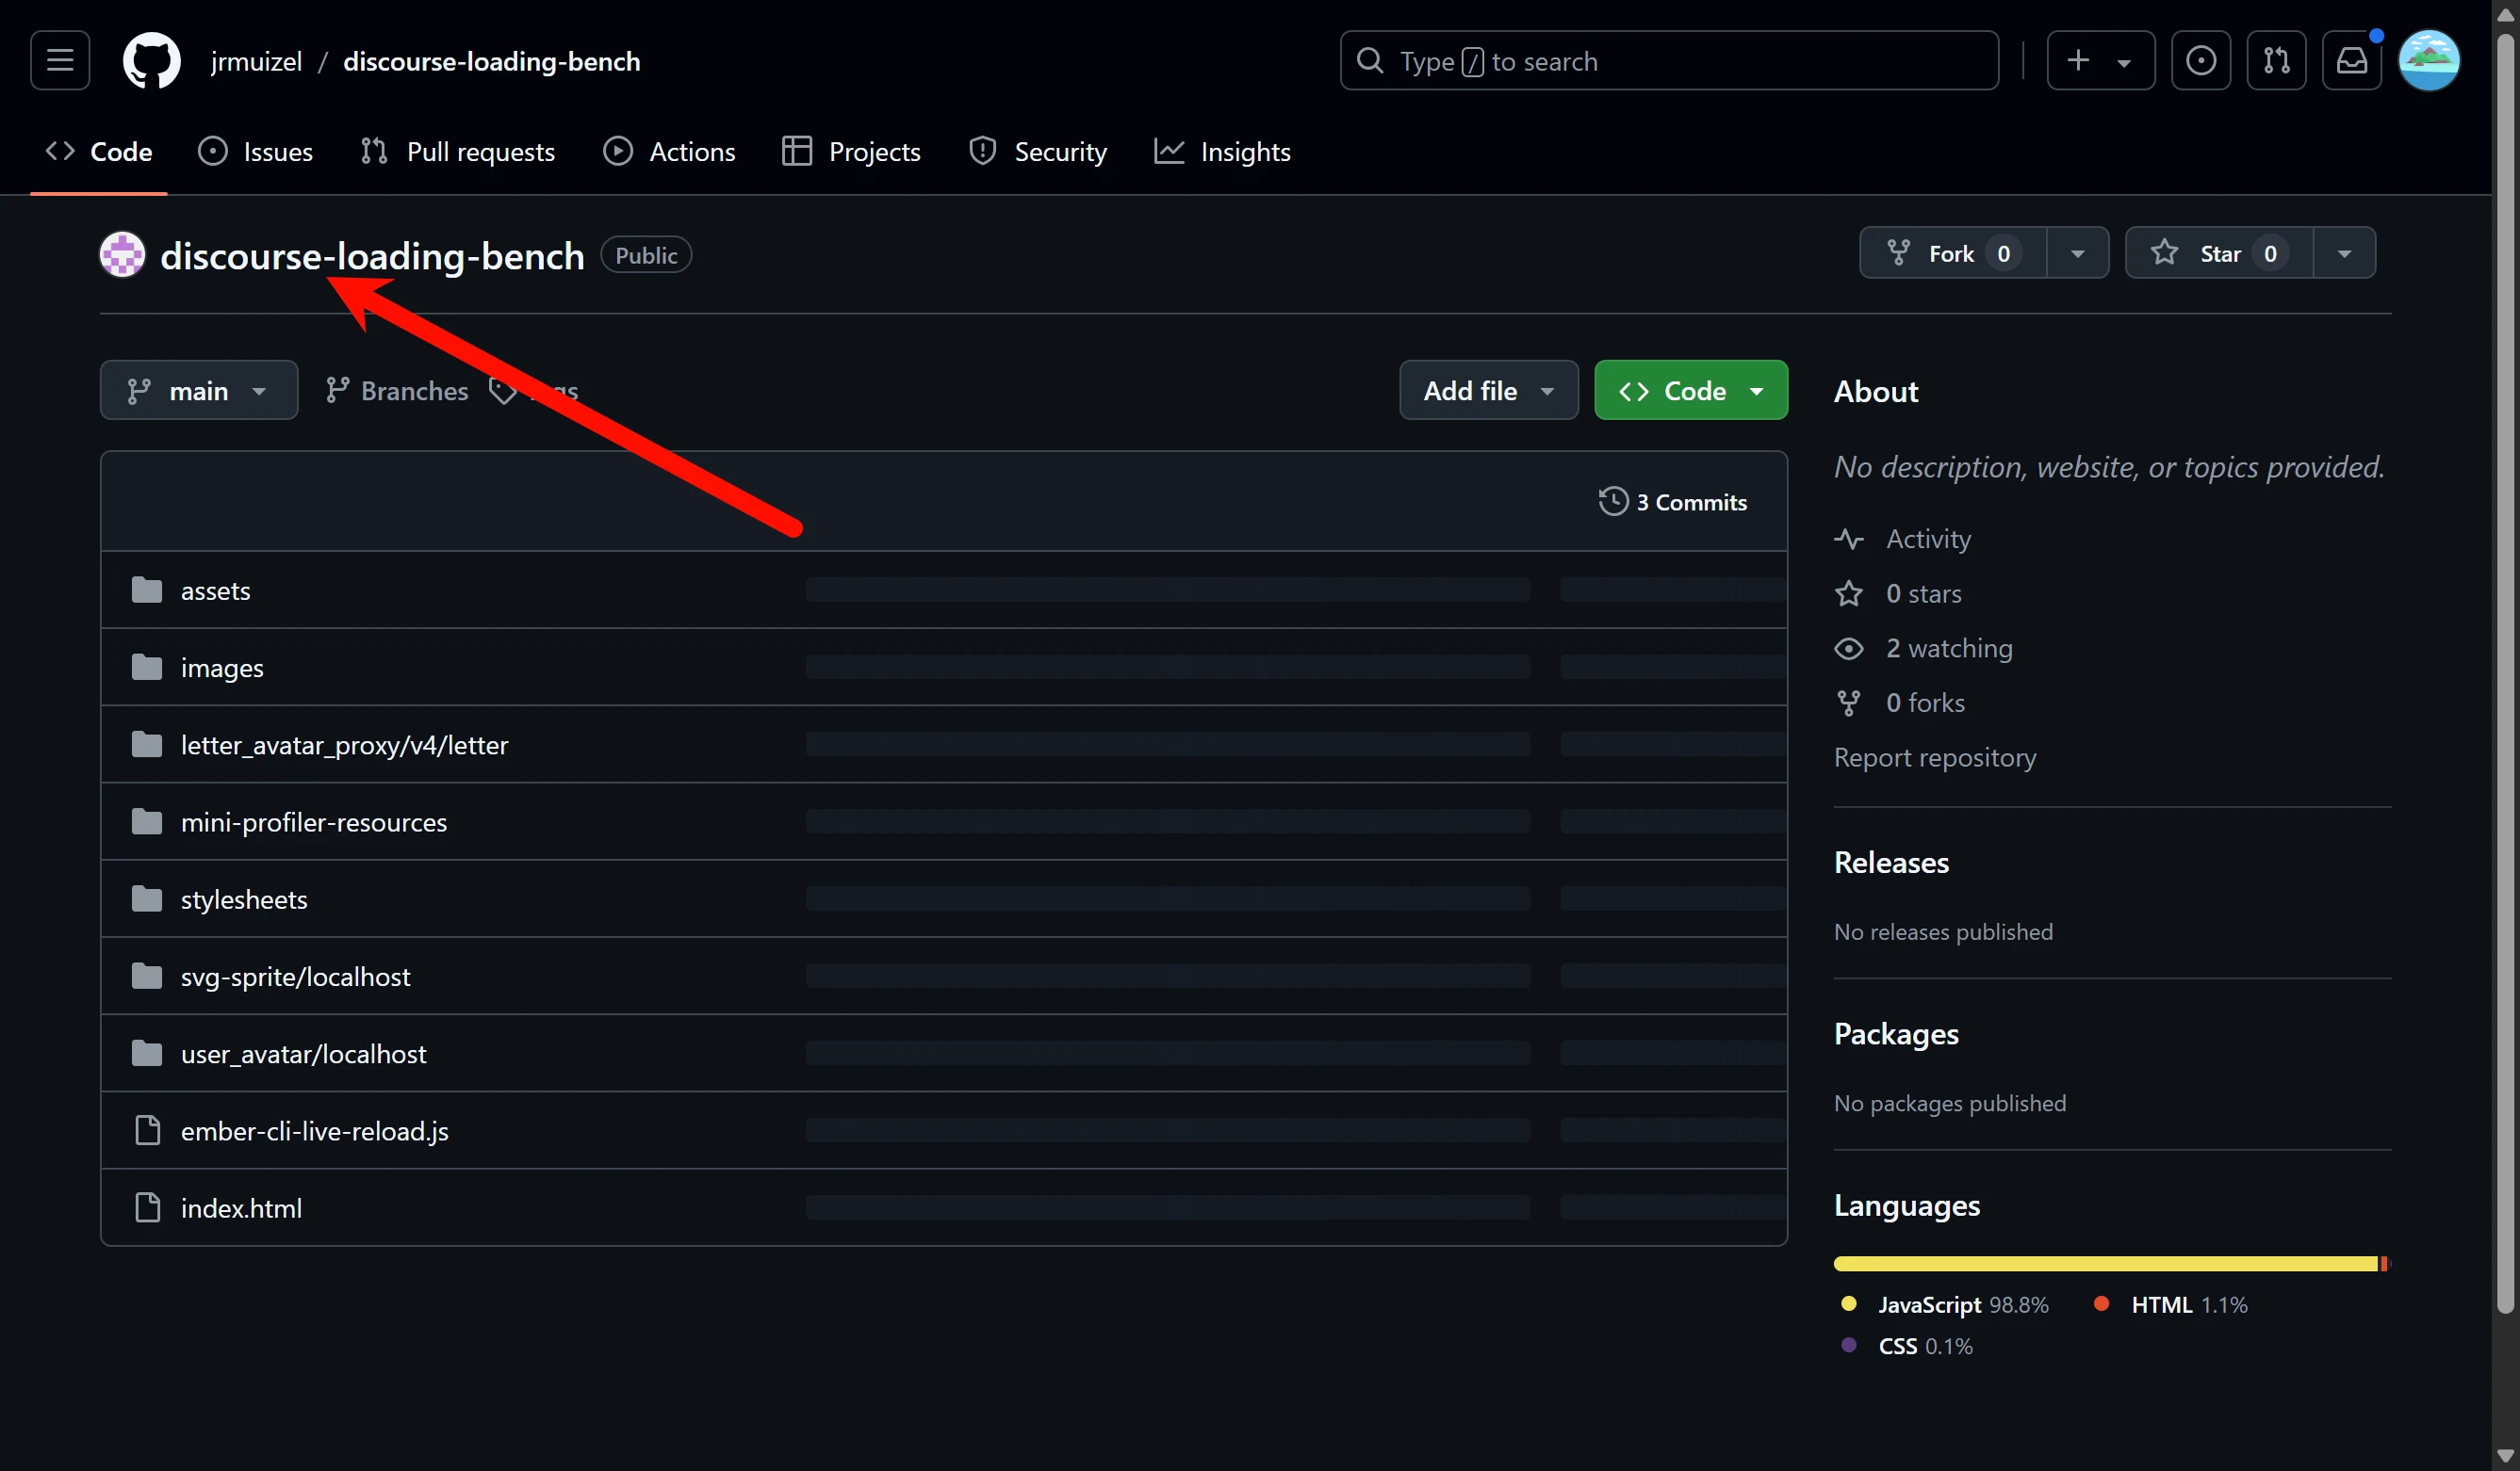Focus the Type to search field
Image resolution: width=2520 pixels, height=1471 pixels.
[x=1669, y=61]
